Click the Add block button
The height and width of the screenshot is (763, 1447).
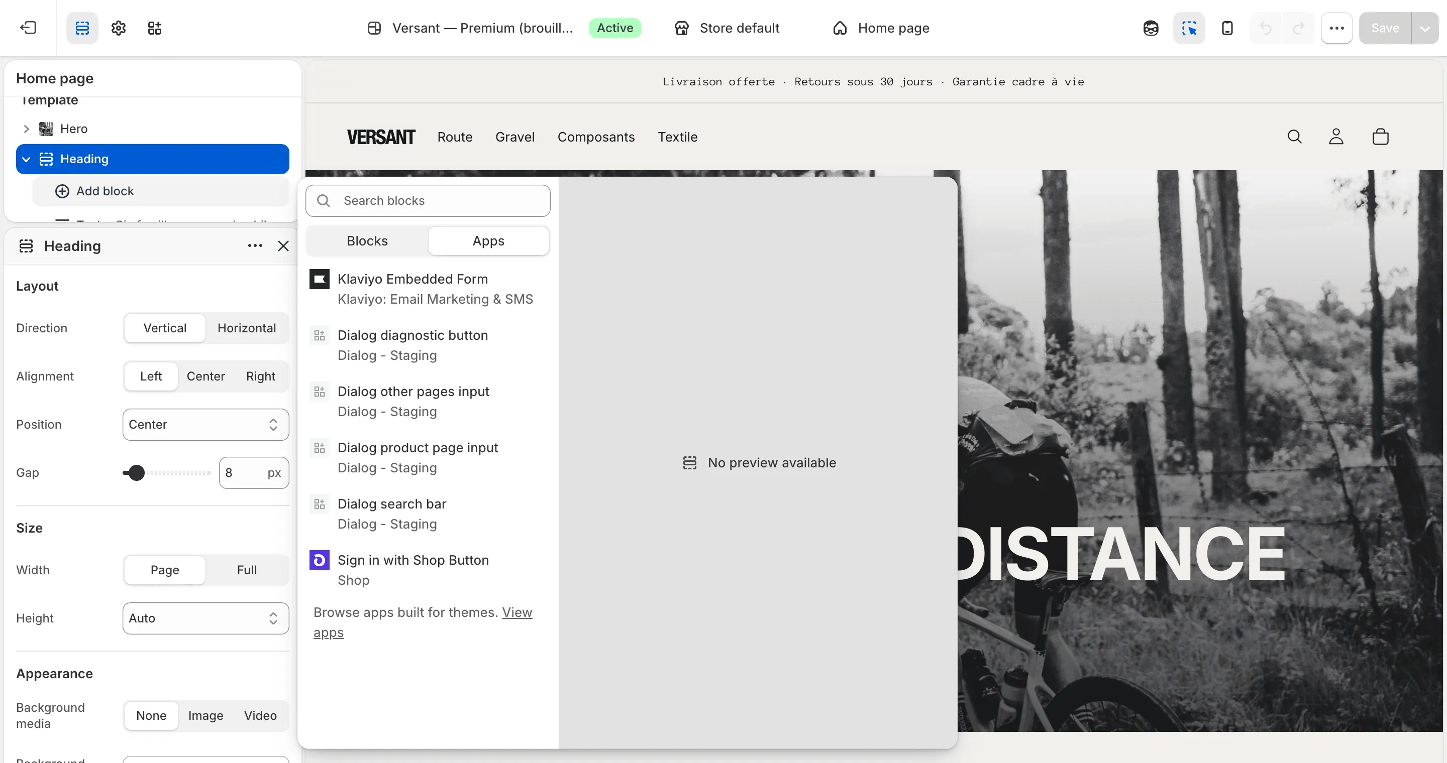[x=161, y=191]
